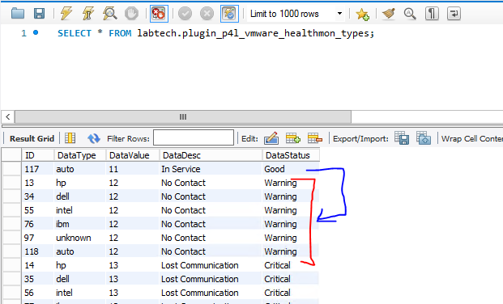The width and height of the screenshot is (503, 304).
Task: Click 'intel' in row ID 55
Action: pyautogui.click(x=80, y=210)
